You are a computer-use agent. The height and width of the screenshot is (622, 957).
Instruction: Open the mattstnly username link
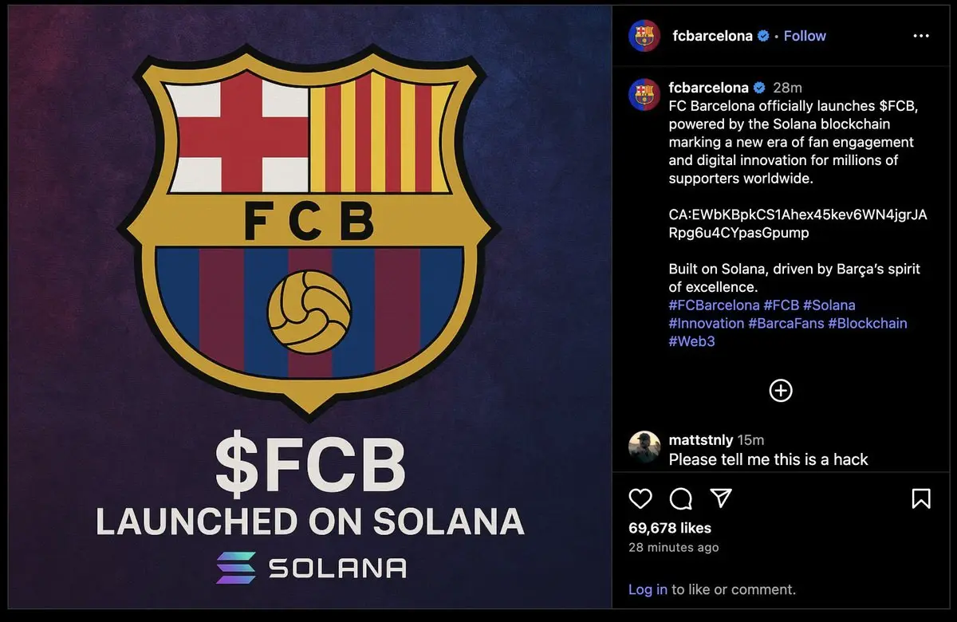[701, 440]
